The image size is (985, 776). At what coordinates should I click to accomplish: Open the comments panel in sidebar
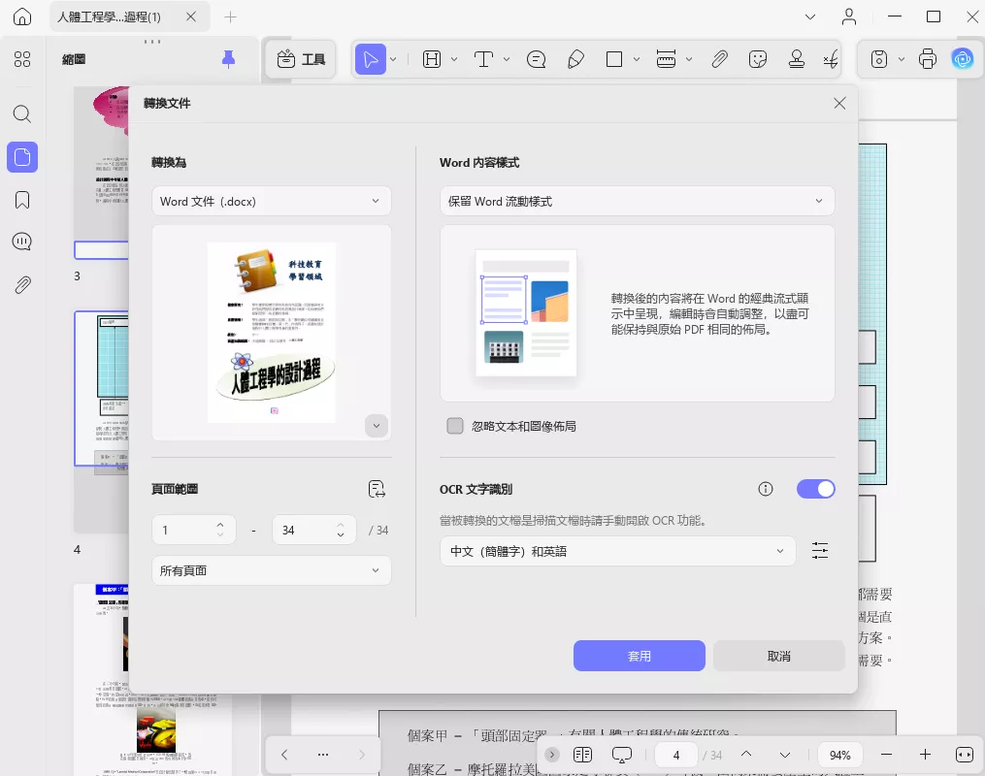tap(22, 242)
